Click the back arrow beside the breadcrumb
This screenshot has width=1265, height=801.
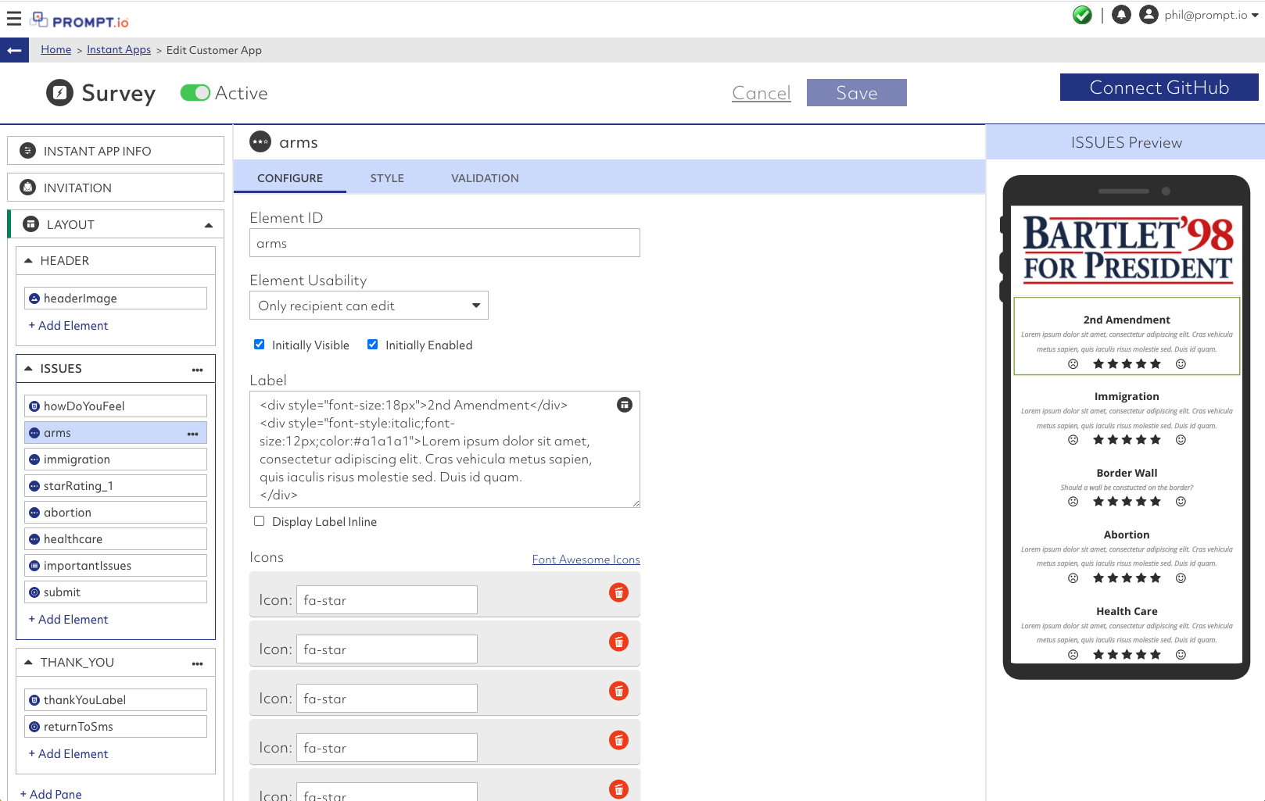click(x=14, y=49)
